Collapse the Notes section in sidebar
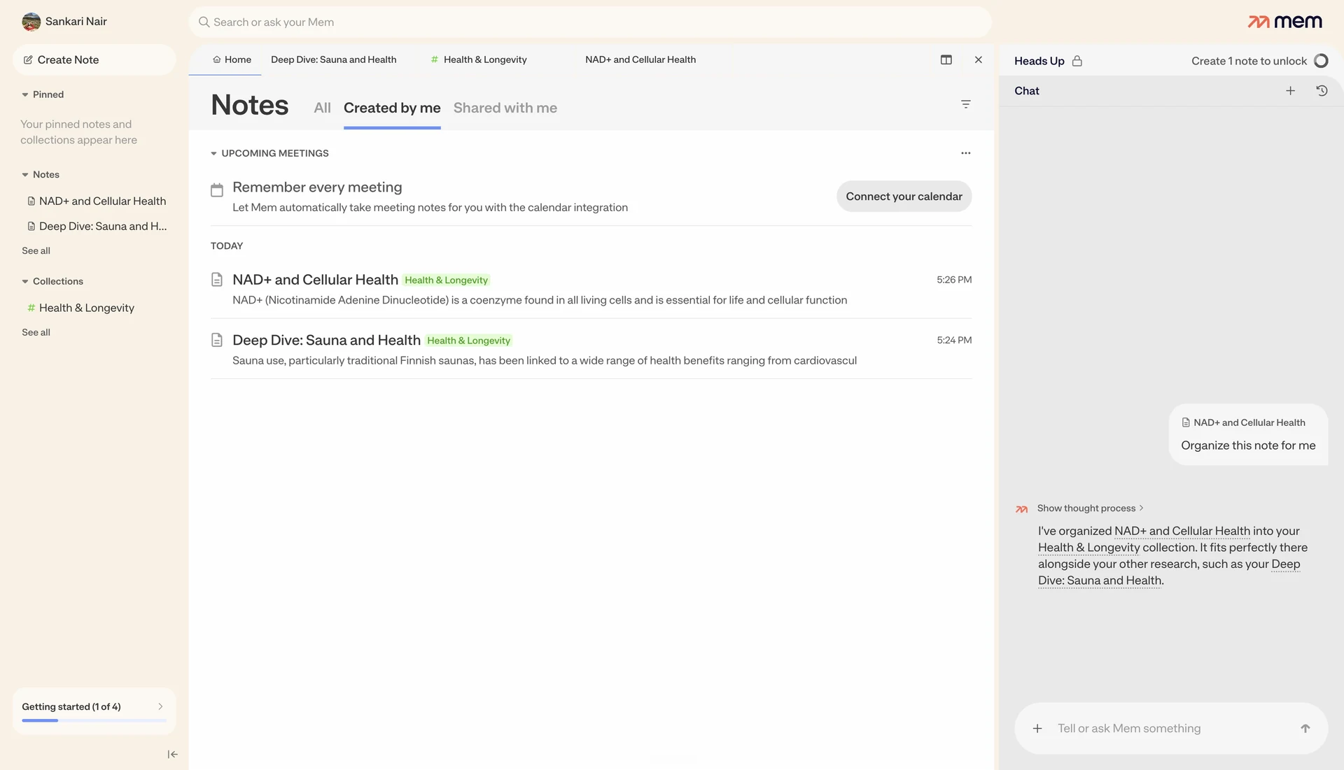Image resolution: width=1344 pixels, height=770 pixels. (25, 175)
